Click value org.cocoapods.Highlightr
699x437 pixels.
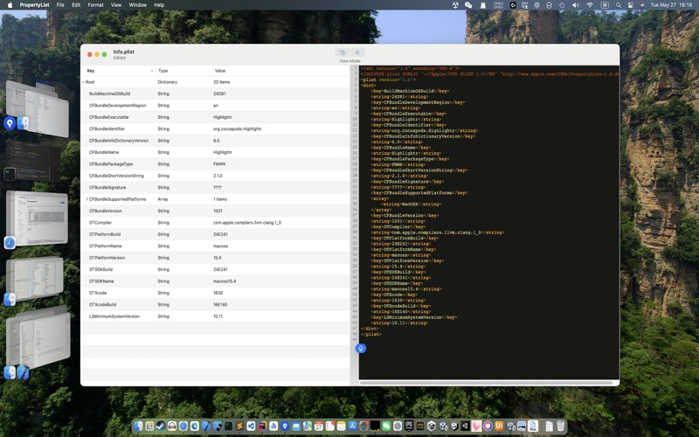(x=237, y=128)
